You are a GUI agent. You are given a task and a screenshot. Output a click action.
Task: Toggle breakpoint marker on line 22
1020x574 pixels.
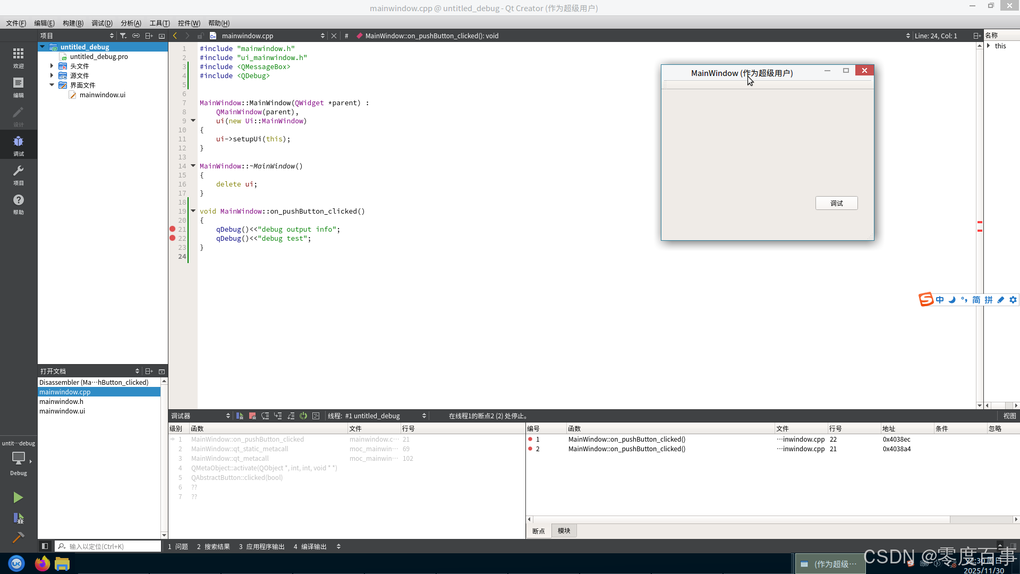pos(173,238)
